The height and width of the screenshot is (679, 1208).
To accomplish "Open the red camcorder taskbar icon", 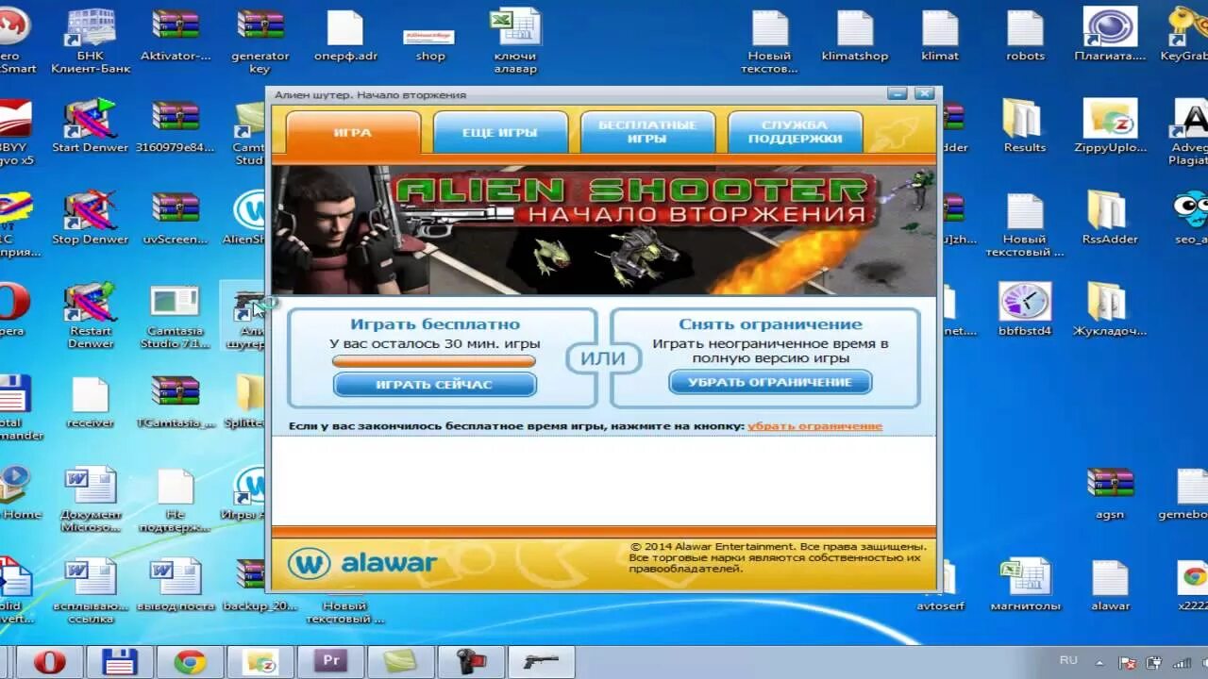I will click(471, 662).
